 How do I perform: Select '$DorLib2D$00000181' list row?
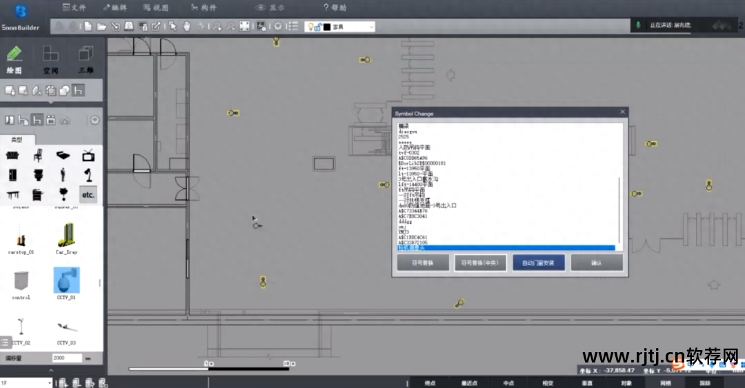point(422,163)
